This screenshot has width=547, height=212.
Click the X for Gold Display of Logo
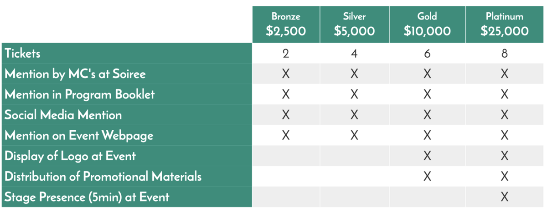coord(427,156)
